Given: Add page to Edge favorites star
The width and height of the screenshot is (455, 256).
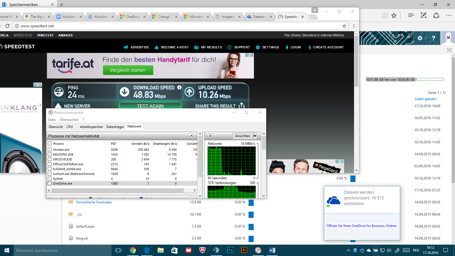Looking at the screenshot, I should (394, 15).
